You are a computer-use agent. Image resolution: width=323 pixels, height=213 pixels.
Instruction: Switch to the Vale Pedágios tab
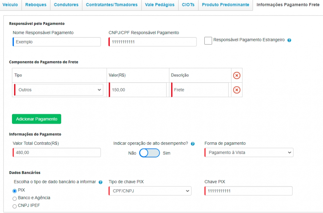pos(160,5)
